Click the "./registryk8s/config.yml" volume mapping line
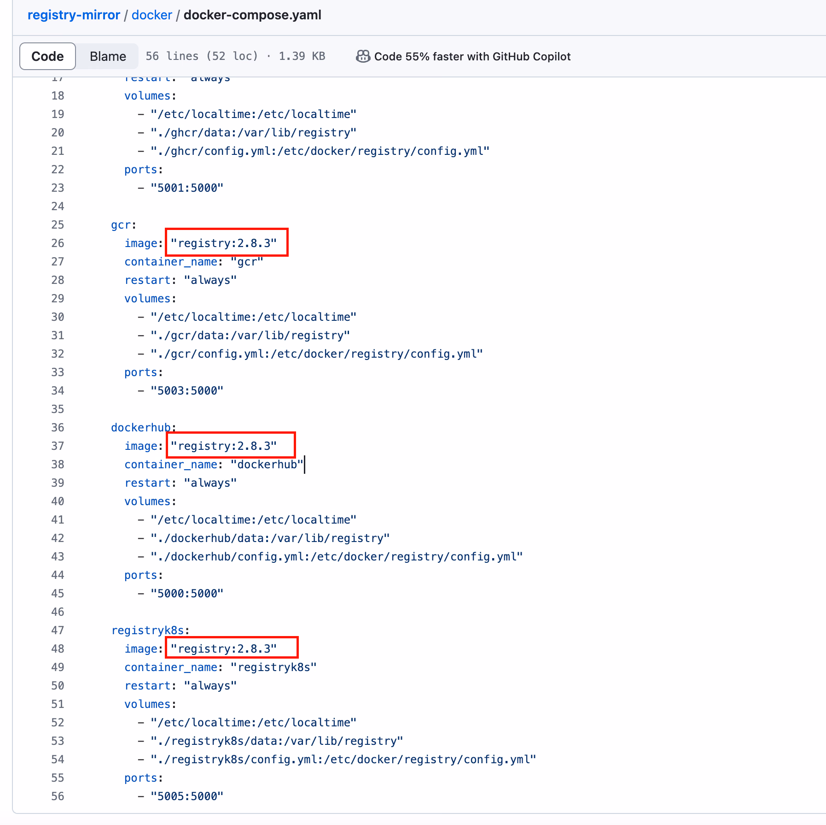 tap(343, 760)
